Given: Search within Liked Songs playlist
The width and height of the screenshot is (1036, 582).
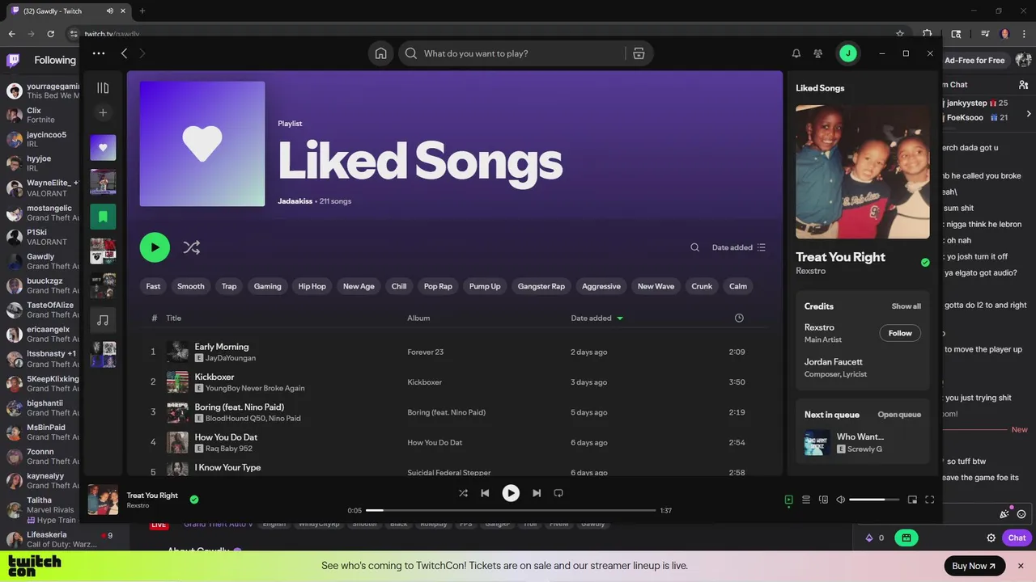Looking at the screenshot, I should tap(694, 247).
